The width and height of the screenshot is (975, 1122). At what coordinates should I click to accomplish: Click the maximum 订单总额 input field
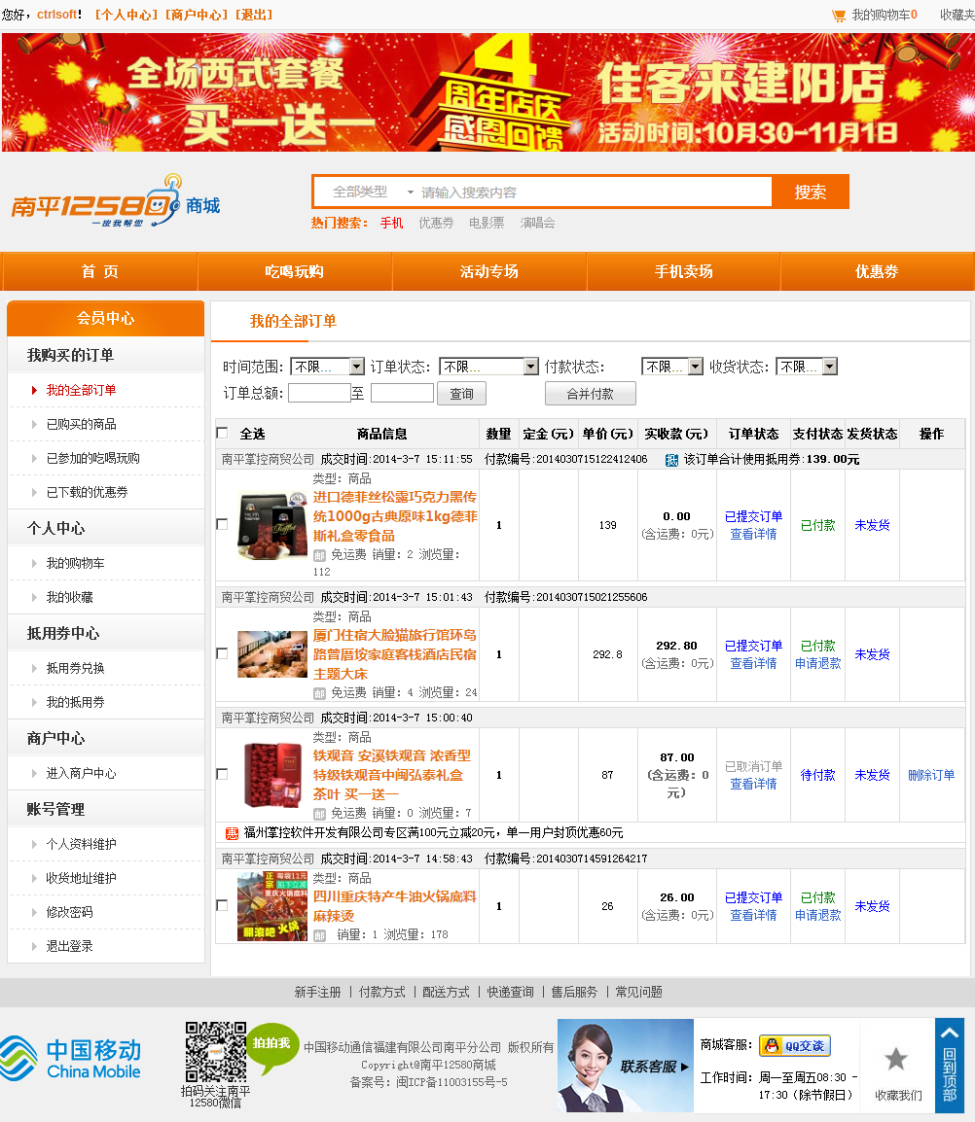[x=403, y=393]
